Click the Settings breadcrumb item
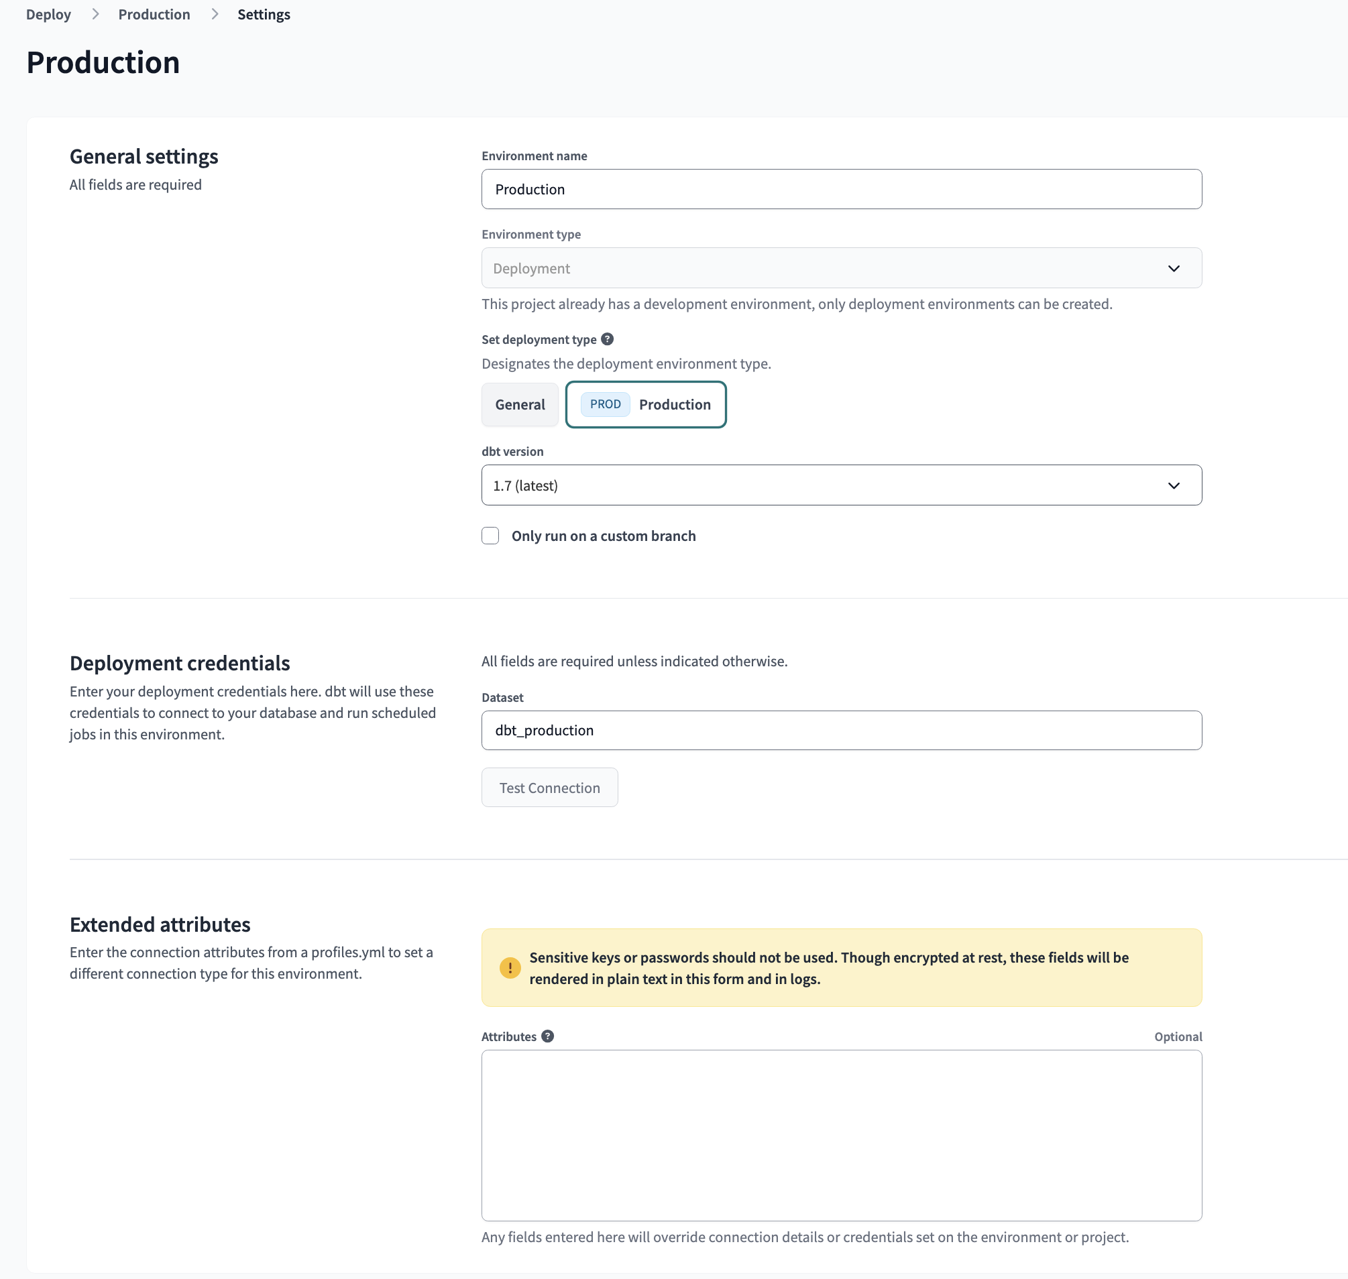1348x1279 pixels. tap(264, 14)
